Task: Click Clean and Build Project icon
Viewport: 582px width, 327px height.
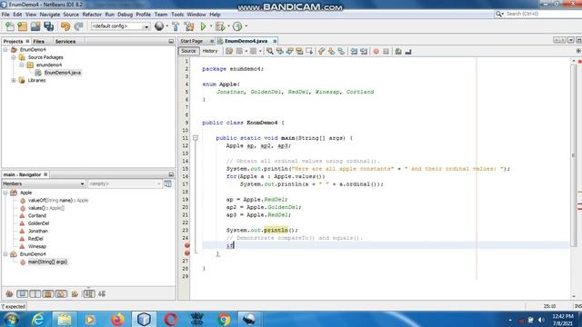Action: tap(189, 26)
